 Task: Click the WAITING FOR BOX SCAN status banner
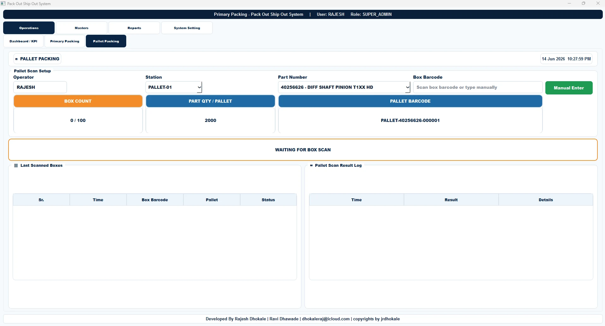(x=303, y=150)
